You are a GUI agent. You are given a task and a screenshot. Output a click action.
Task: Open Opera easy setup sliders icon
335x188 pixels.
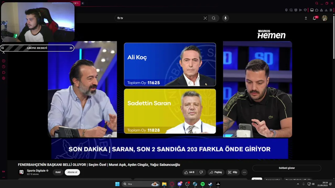331,10
